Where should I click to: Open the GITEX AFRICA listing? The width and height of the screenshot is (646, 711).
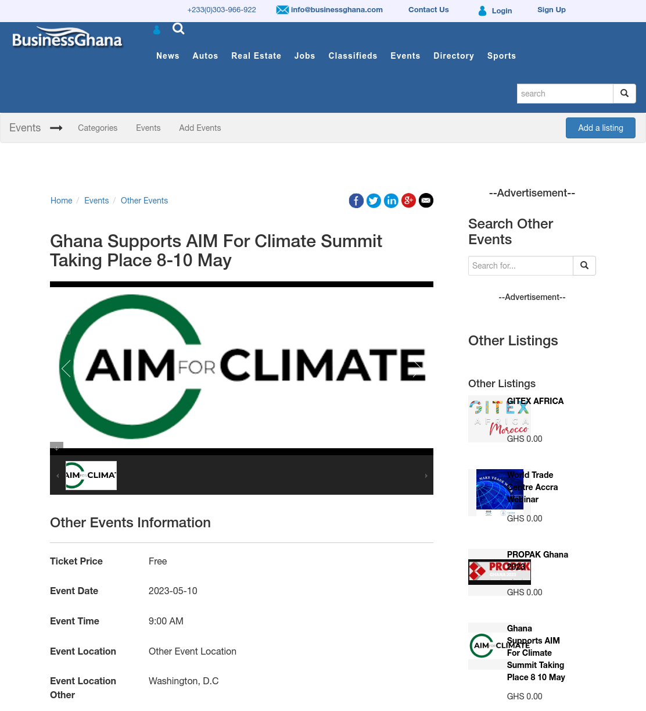[x=535, y=401]
